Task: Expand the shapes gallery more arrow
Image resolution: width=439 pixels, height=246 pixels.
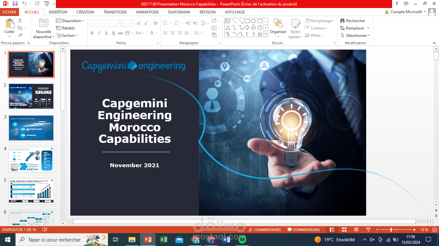Action: (x=266, y=34)
